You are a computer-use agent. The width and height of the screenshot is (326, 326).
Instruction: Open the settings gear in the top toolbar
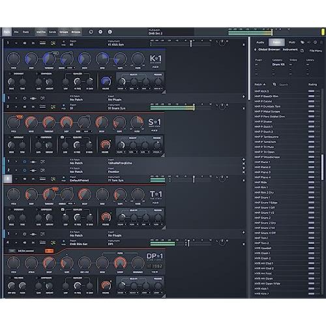pos(100,32)
